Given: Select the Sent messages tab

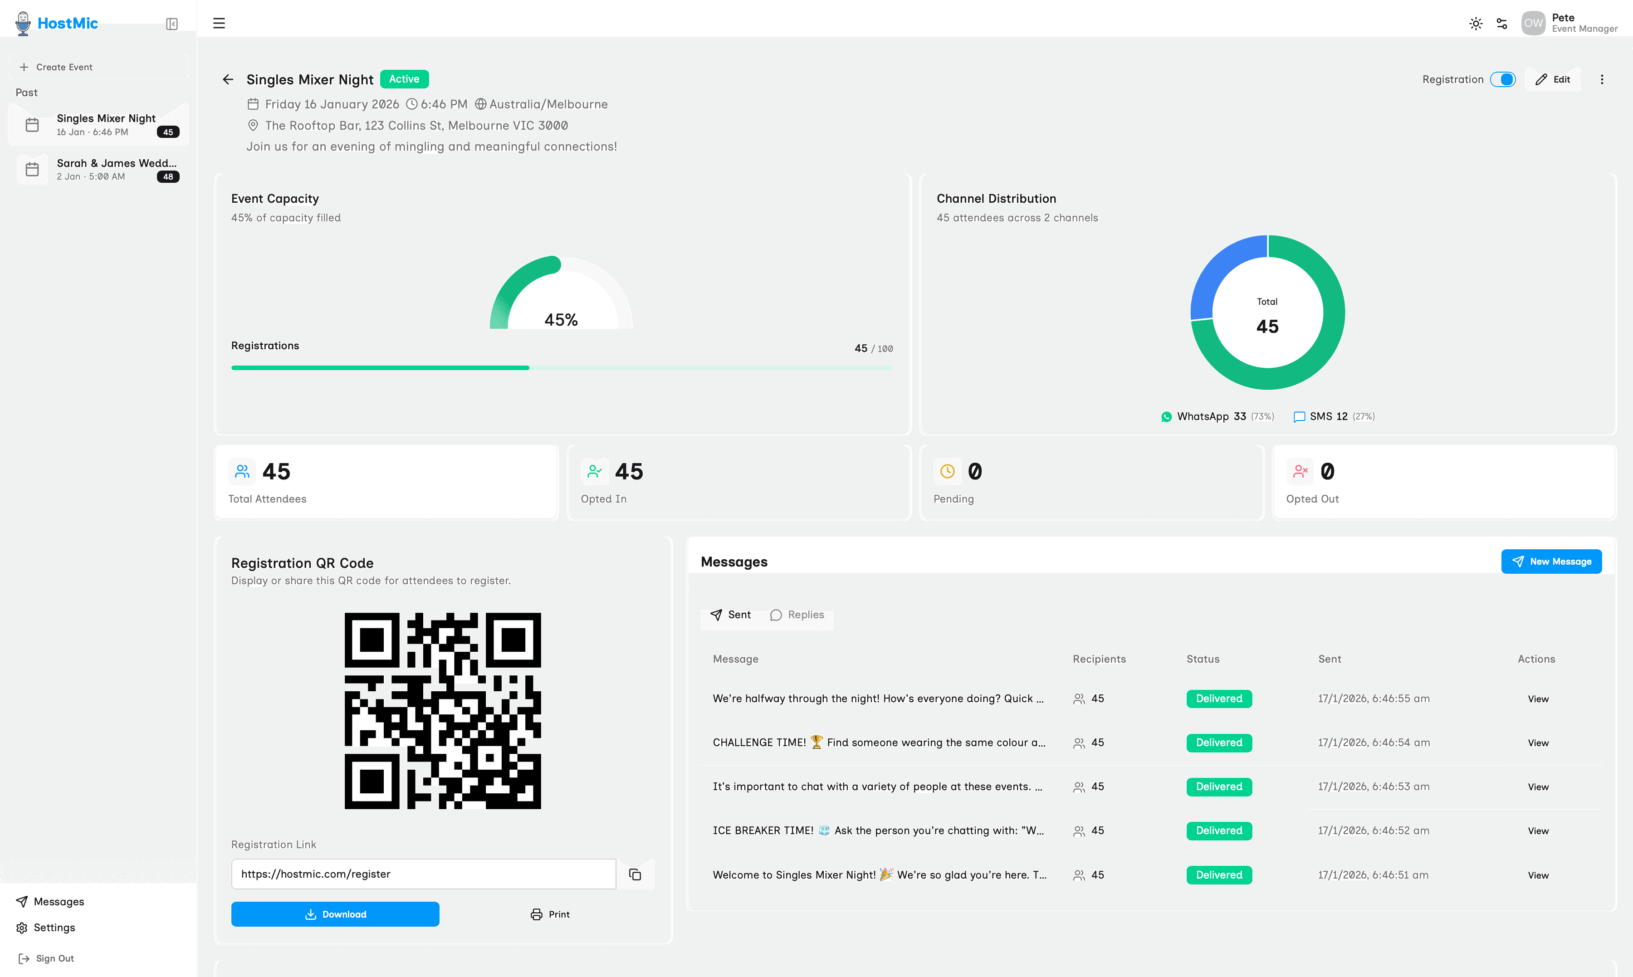Looking at the screenshot, I should (x=731, y=614).
